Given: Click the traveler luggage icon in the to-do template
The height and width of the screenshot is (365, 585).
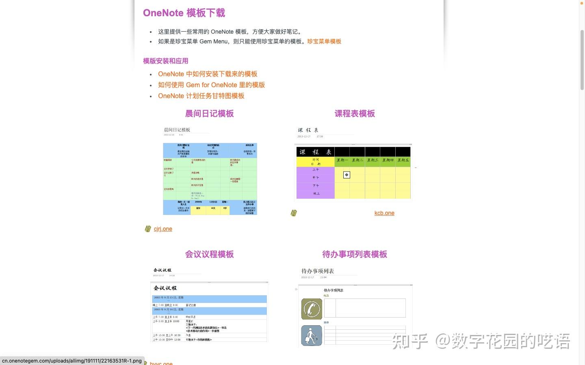Looking at the screenshot, I should tap(311, 335).
